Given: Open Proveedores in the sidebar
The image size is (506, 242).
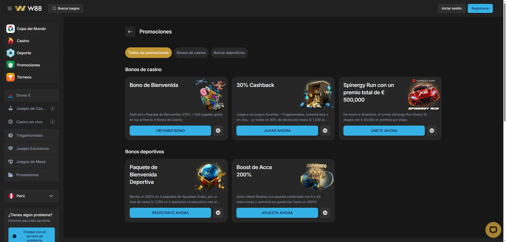Looking at the screenshot, I should pos(31,175).
